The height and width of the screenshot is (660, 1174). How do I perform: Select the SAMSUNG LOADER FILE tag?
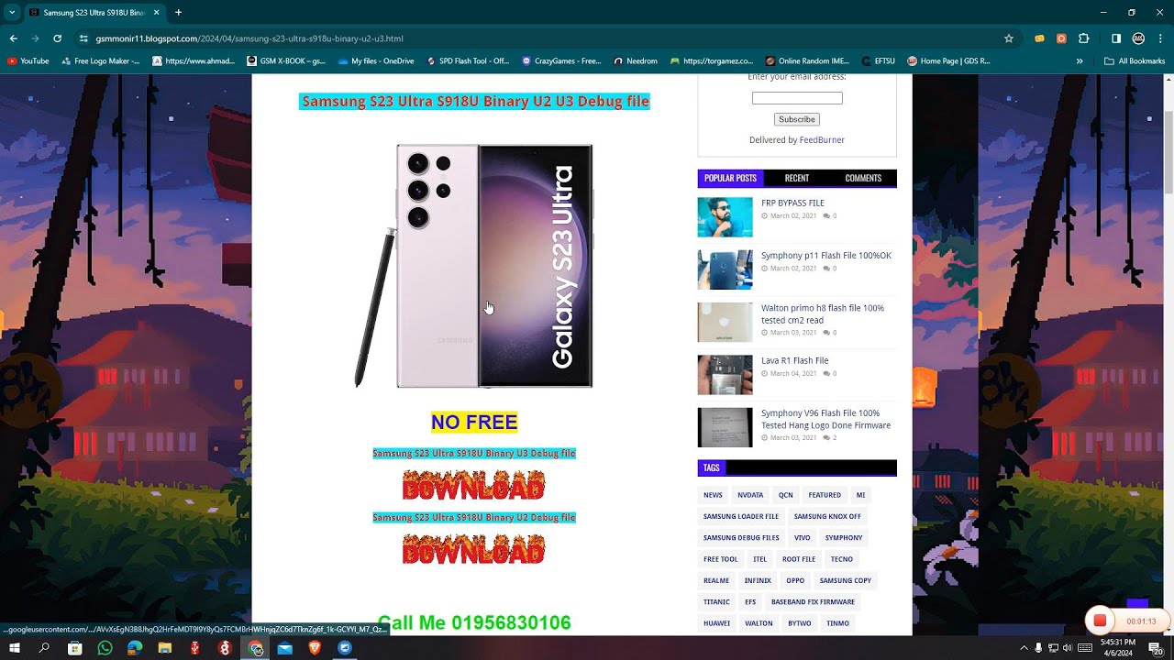pos(741,516)
